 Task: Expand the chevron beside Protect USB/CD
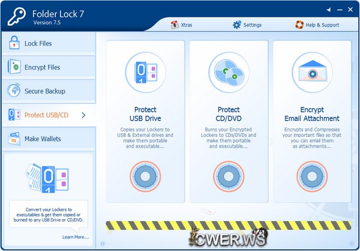click(x=83, y=115)
